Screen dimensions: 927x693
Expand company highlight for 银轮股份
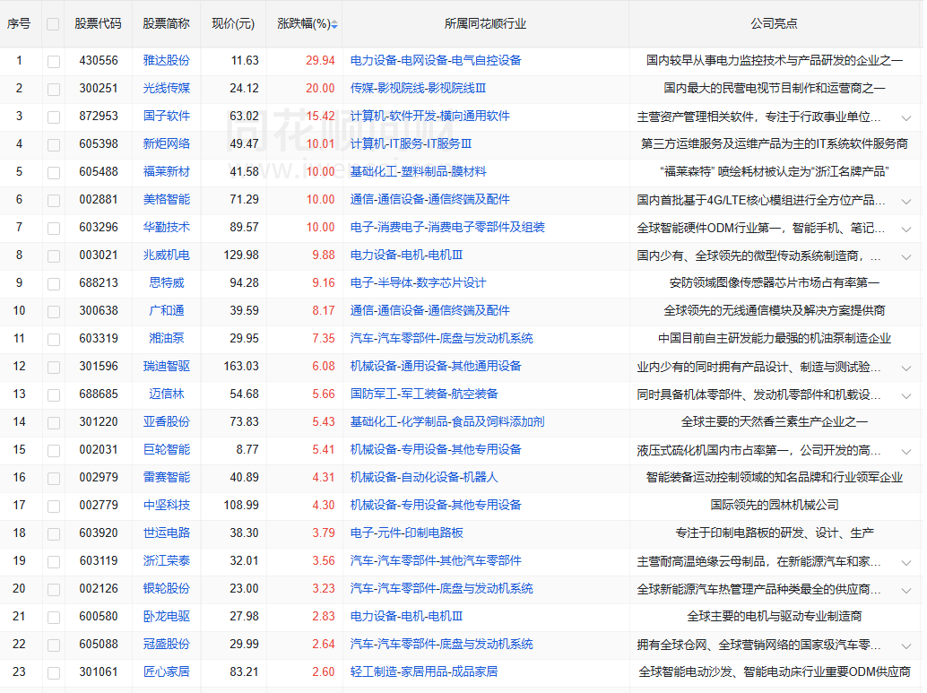point(905,590)
